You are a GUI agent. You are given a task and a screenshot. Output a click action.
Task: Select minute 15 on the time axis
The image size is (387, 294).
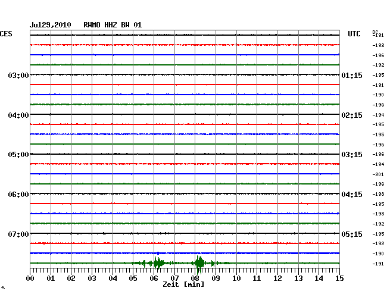339,278
